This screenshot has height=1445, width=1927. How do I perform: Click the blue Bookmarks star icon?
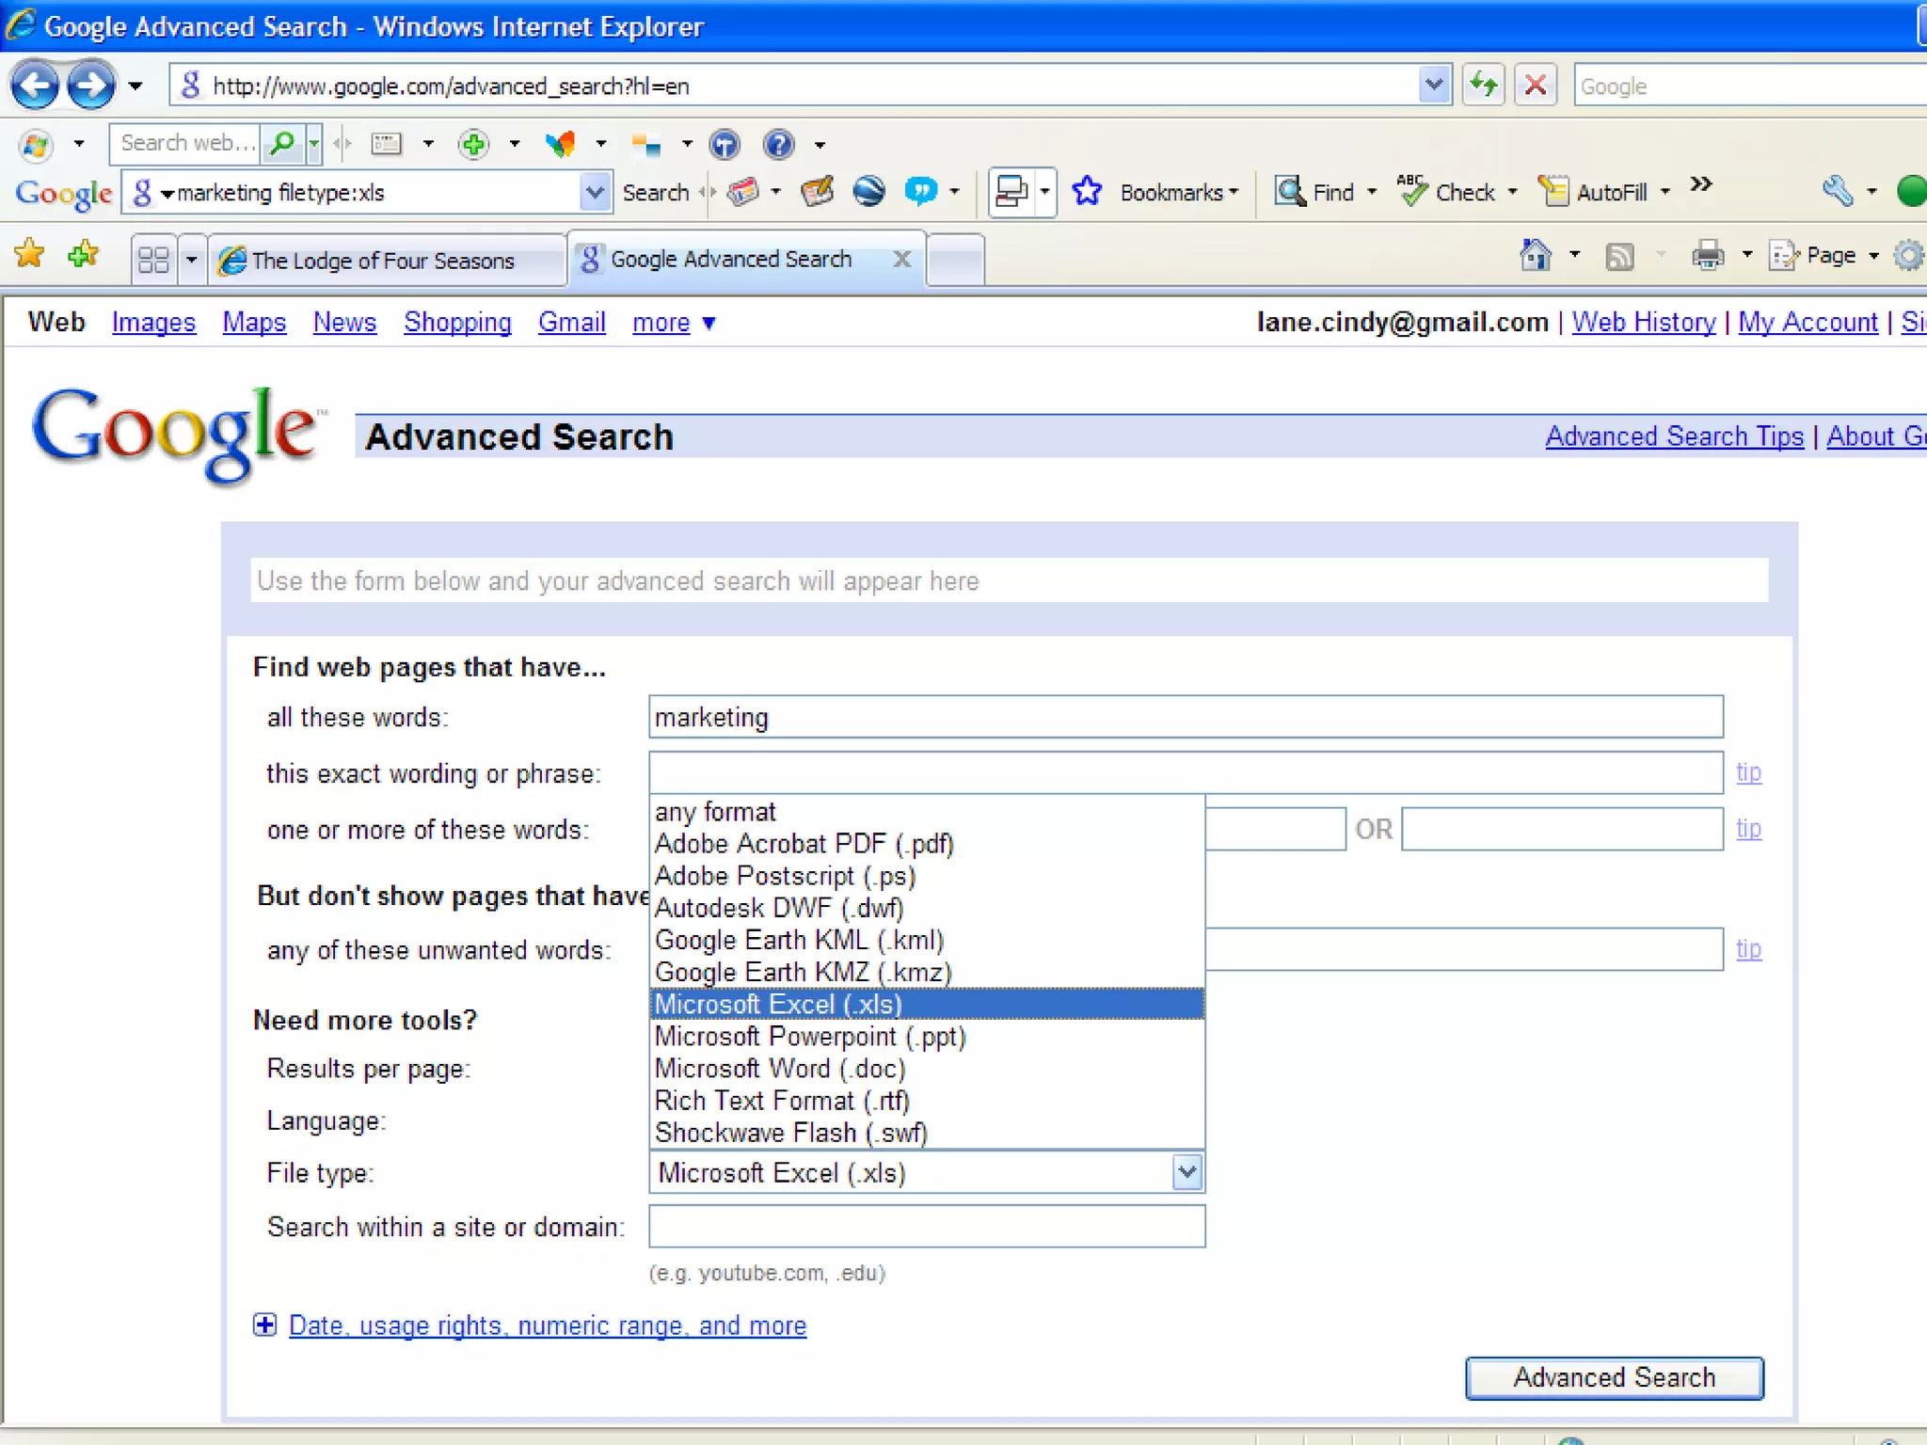[1088, 192]
